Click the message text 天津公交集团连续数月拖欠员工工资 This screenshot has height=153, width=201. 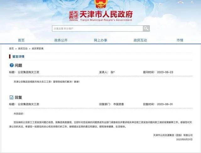point(47,82)
